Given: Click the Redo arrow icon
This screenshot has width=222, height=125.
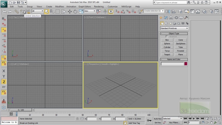Looking at the screenshot, I should tap(10, 11).
